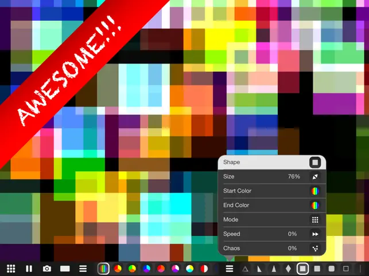
Task: Click the rainbow swatch beside Start Color
Action: coord(315,191)
